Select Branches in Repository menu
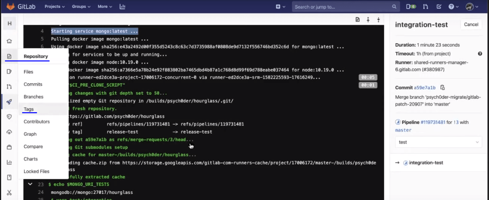 [x=33, y=97]
